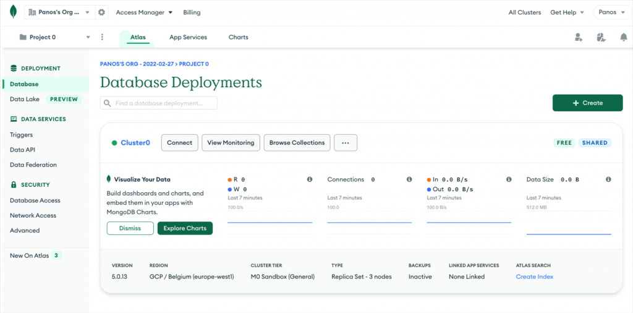Click the FREE badge
Viewport: 633px width, 313px height.
click(x=564, y=142)
